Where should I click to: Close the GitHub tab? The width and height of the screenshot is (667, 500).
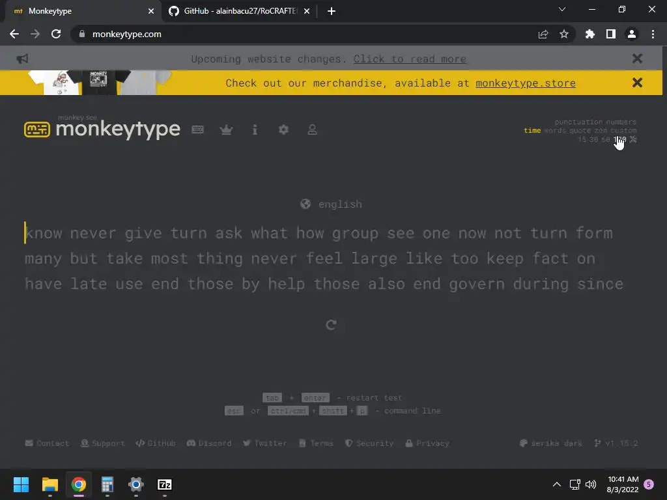[307, 11]
